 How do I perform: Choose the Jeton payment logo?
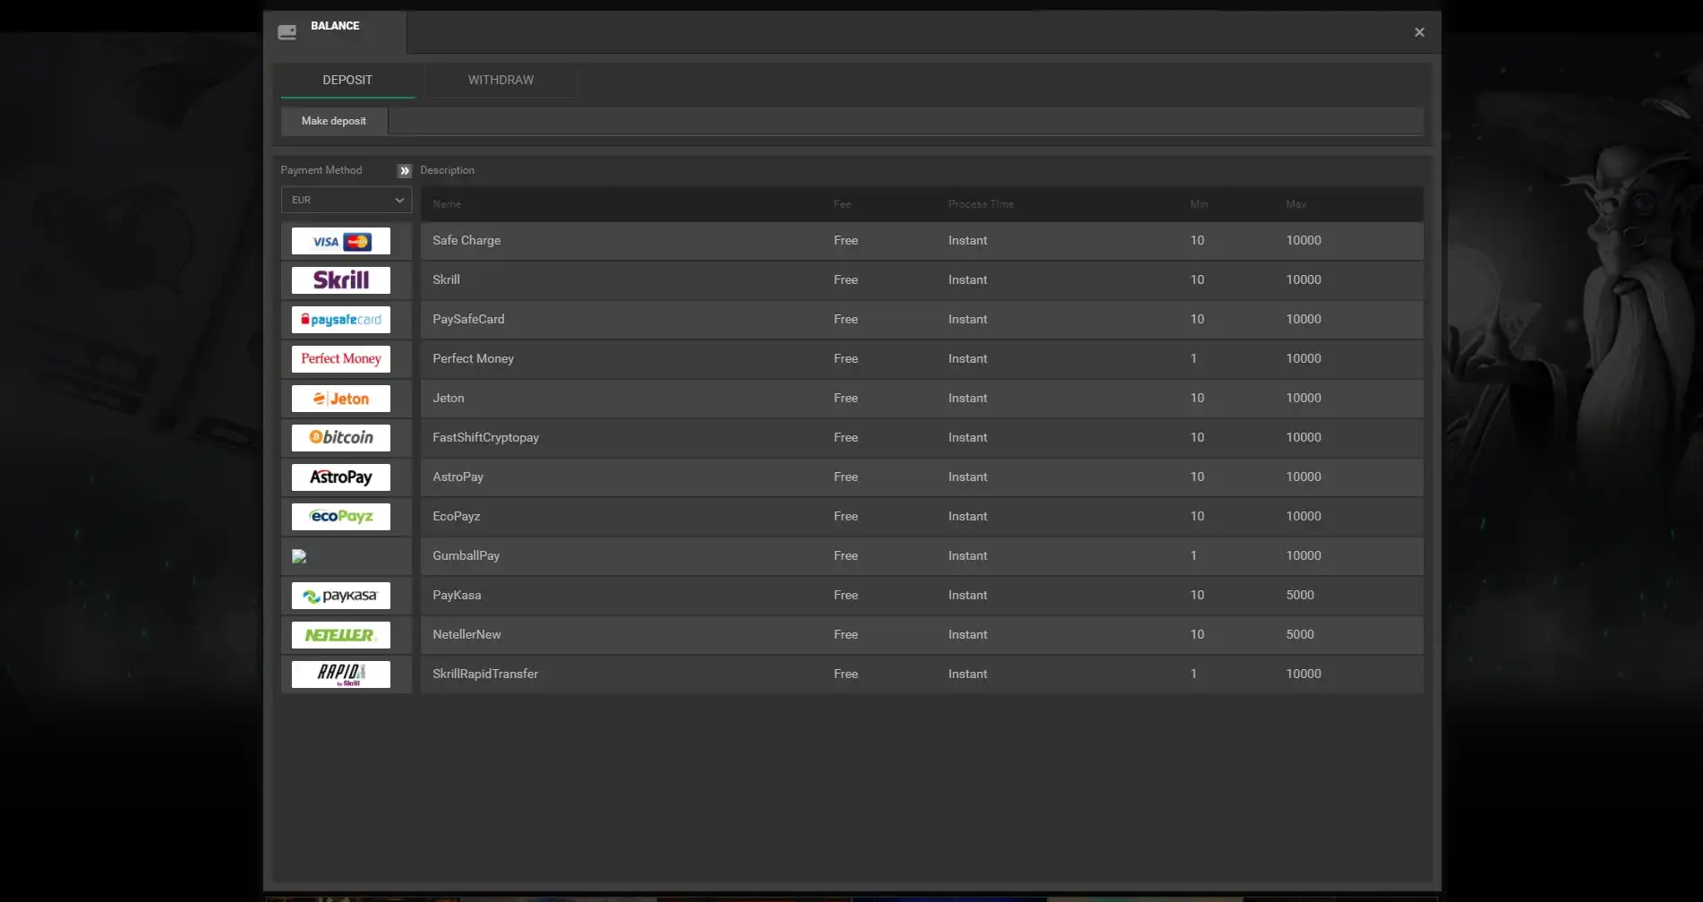point(340,399)
